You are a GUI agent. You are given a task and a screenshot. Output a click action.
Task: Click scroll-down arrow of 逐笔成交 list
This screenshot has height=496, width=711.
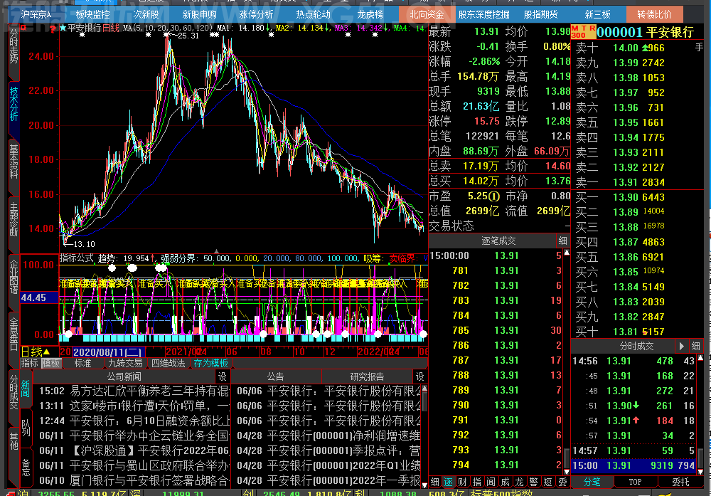[567, 472]
